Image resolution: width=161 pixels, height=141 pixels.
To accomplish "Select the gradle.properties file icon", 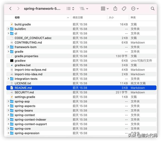I will click(12, 56).
